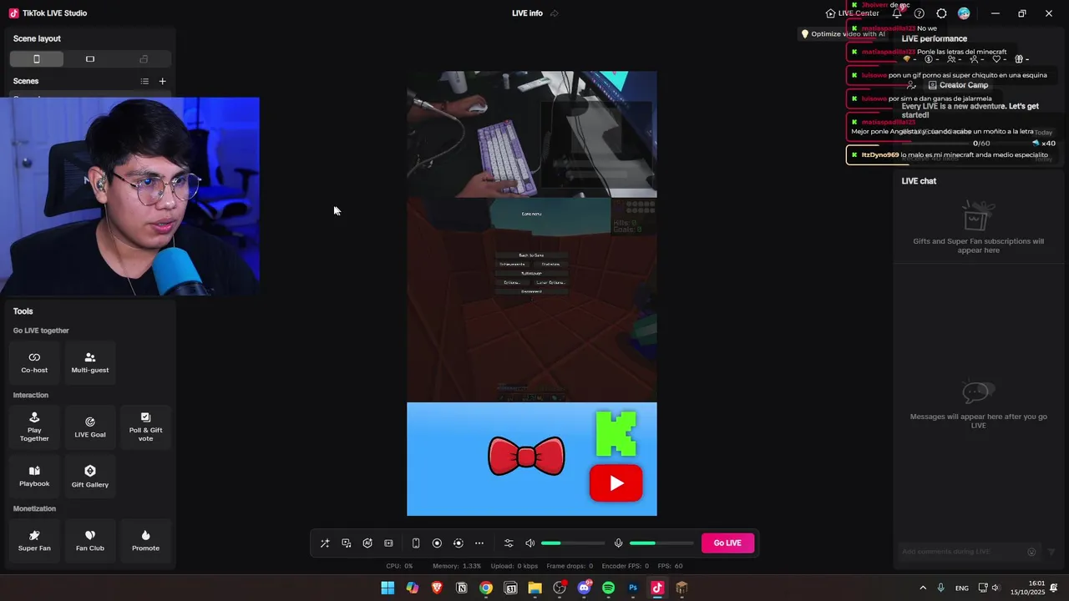Select portrait phone scene layout
Viewport: 1069px width, 601px height.
(x=37, y=59)
